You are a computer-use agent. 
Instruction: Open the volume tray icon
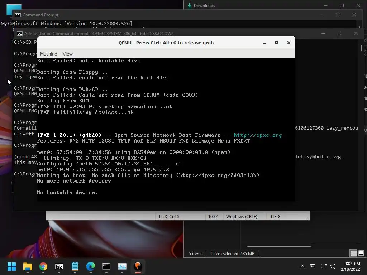coord(332,266)
